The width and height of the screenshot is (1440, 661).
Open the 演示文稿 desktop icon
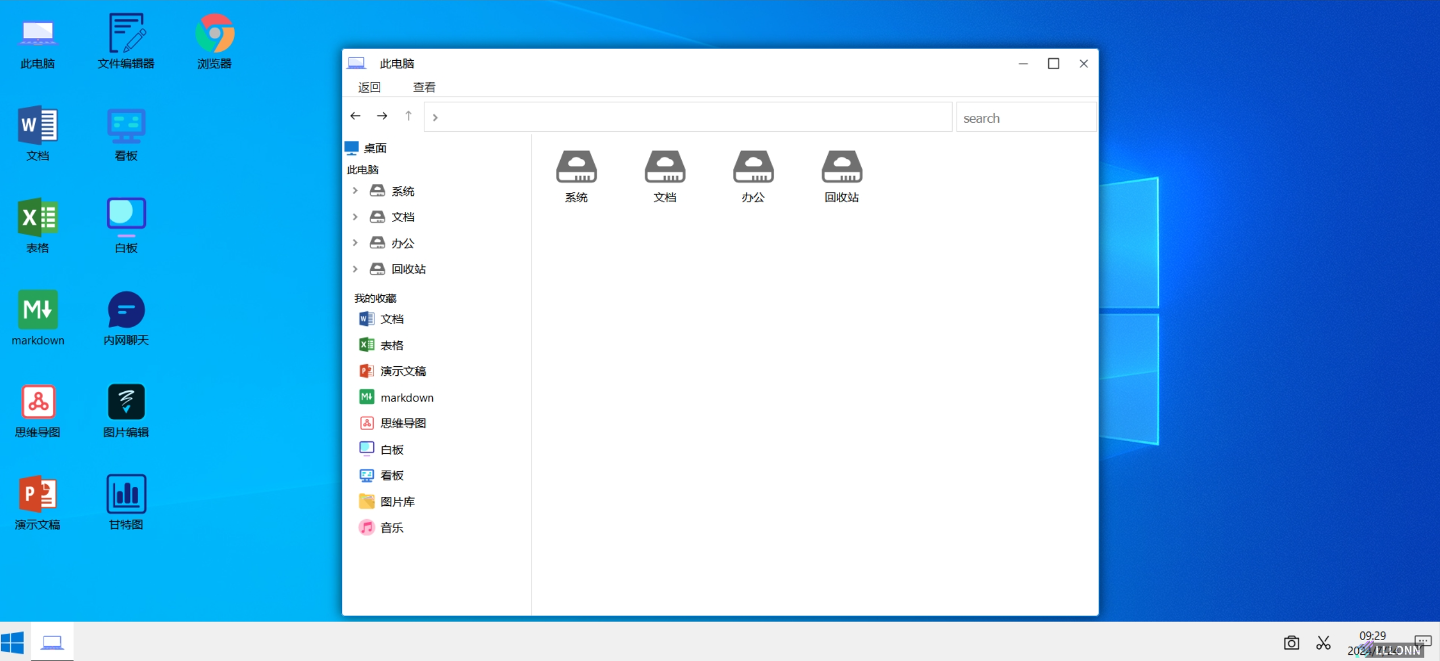[37, 503]
